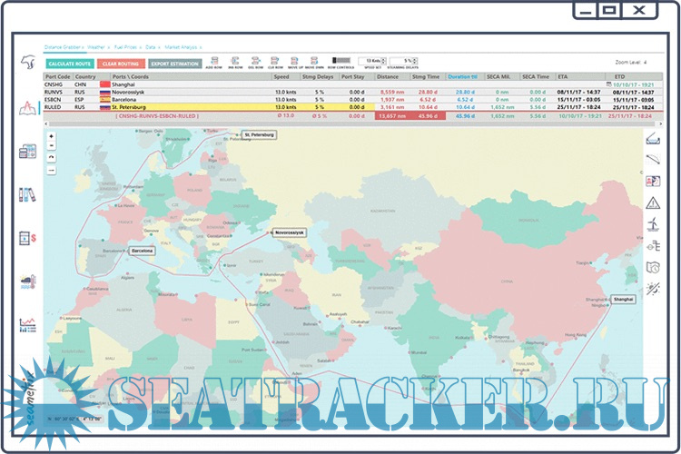Click the Add Row toolbar icon

(x=214, y=63)
